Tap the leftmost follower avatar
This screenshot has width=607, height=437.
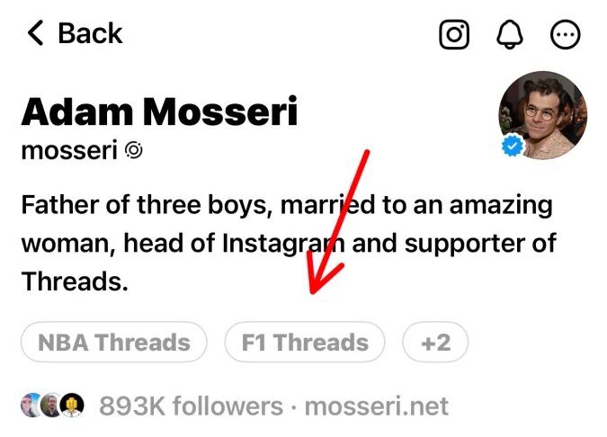tap(30, 406)
